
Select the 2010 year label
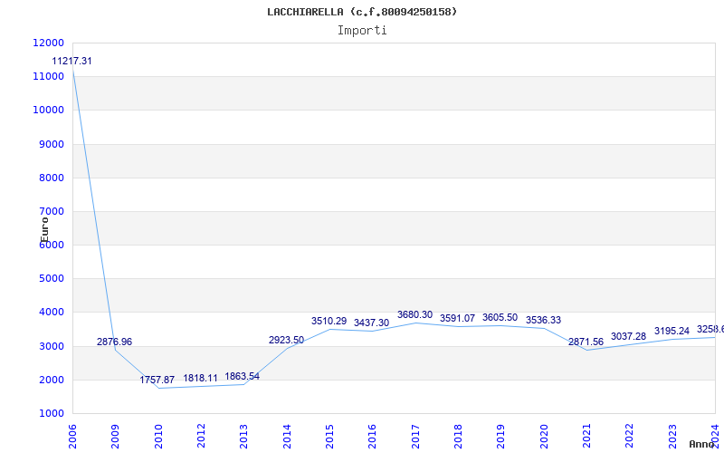[158, 436]
